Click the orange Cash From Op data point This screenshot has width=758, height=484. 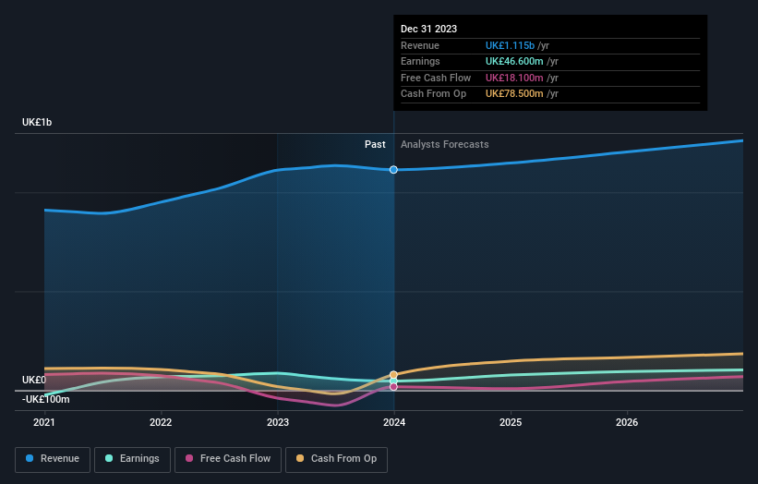coord(393,375)
